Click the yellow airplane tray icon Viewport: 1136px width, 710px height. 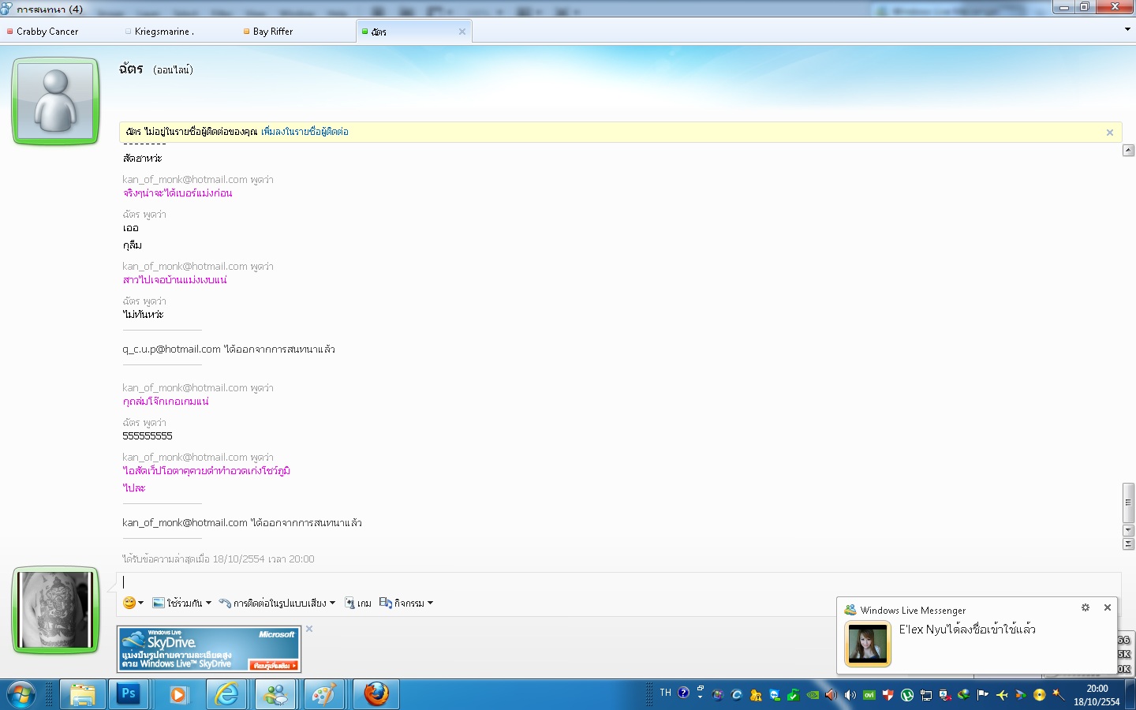coord(1002,695)
